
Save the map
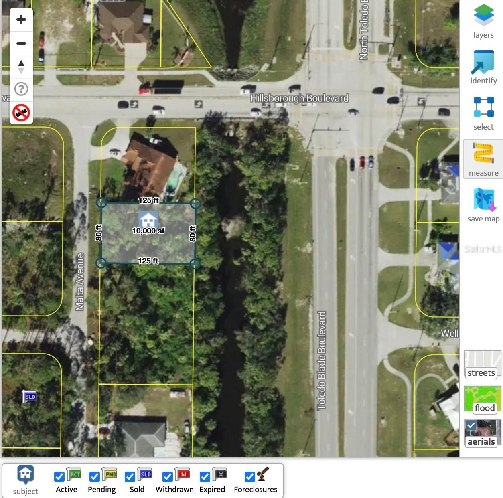tap(483, 205)
